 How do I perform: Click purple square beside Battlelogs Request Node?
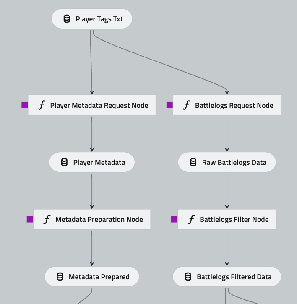pyautogui.click(x=169, y=105)
